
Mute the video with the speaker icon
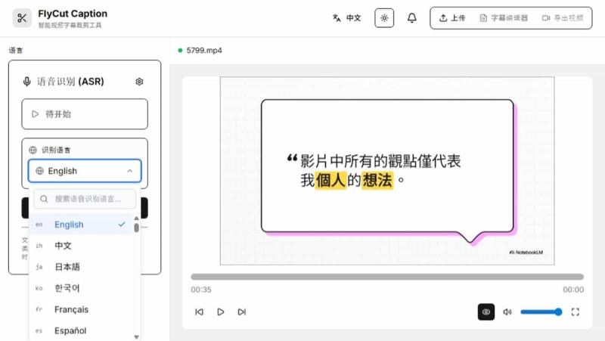[507, 312]
